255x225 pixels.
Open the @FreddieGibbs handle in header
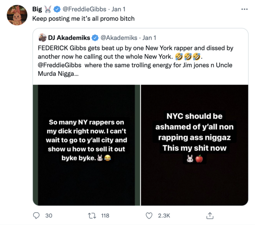[84, 9]
